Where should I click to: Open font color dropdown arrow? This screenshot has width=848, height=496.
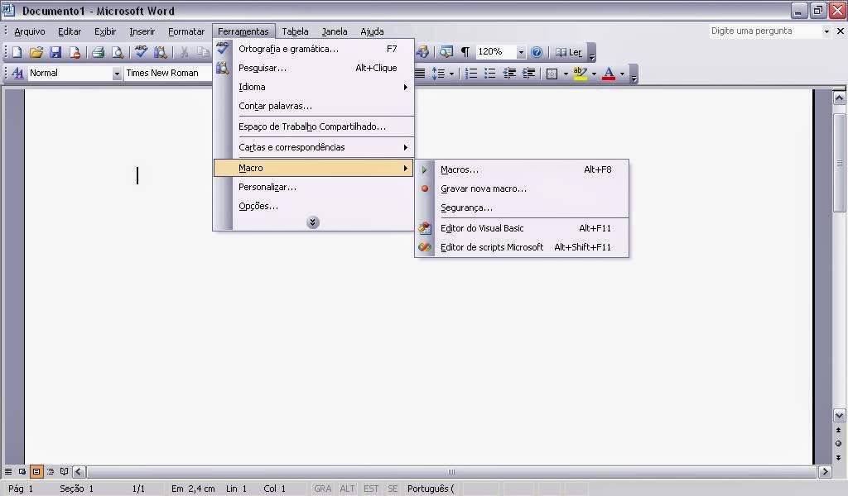tap(622, 74)
